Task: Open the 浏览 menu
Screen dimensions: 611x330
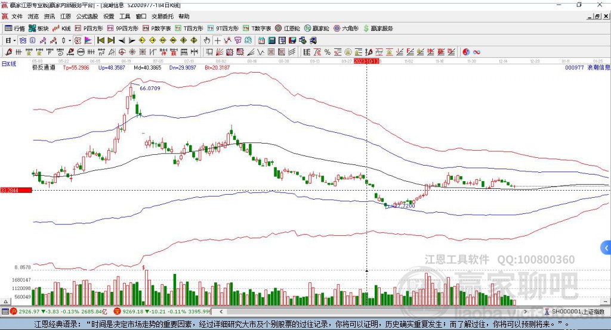Action: coord(33,16)
